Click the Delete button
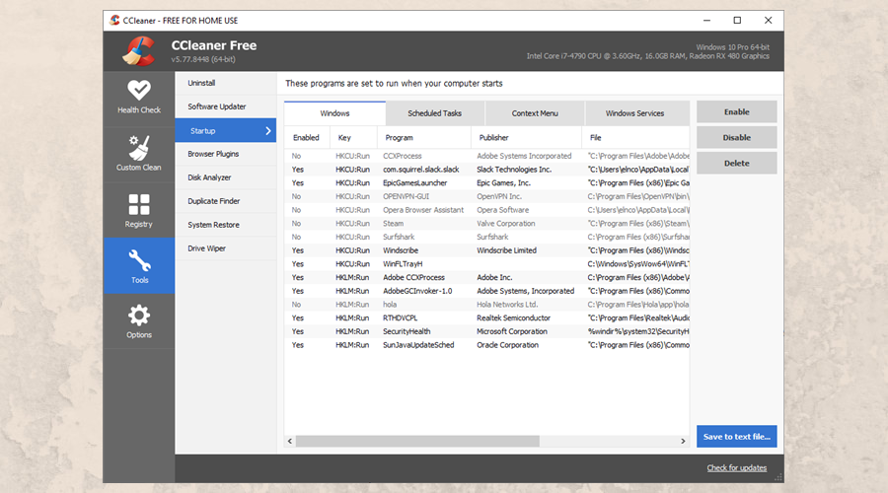This screenshot has height=493, width=888. click(x=736, y=163)
